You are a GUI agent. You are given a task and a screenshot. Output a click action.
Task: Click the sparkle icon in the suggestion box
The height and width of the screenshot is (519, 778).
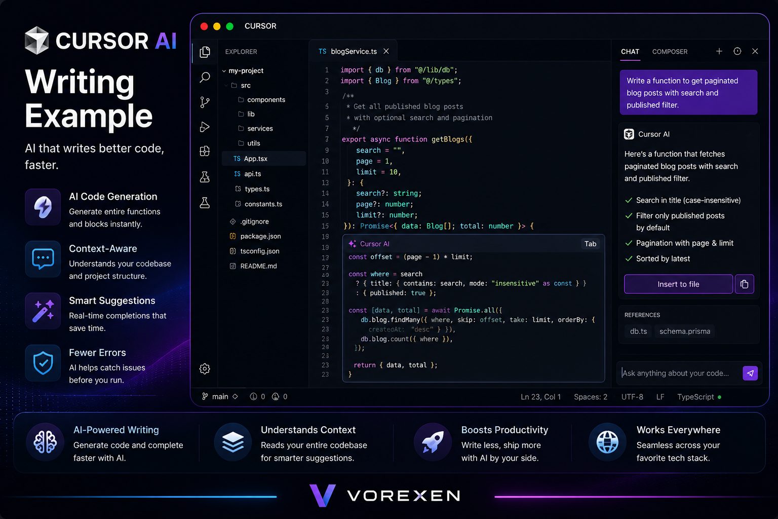tap(353, 244)
